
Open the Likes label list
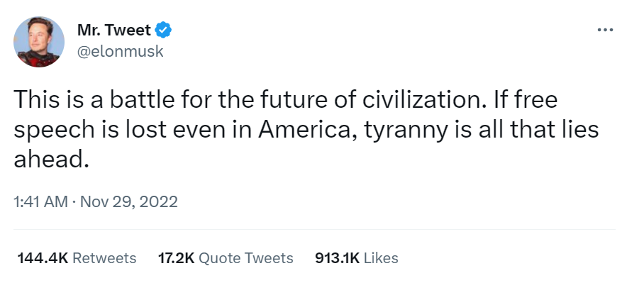click(381, 258)
